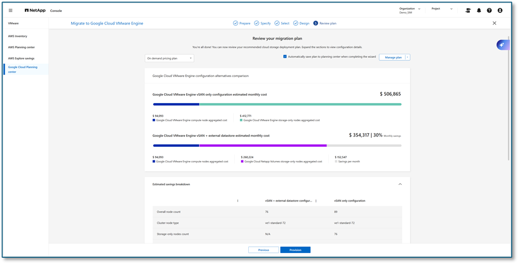Screen dimensions: 519x264
Task: Click the Specify step checkmark icon
Action: (x=257, y=23)
